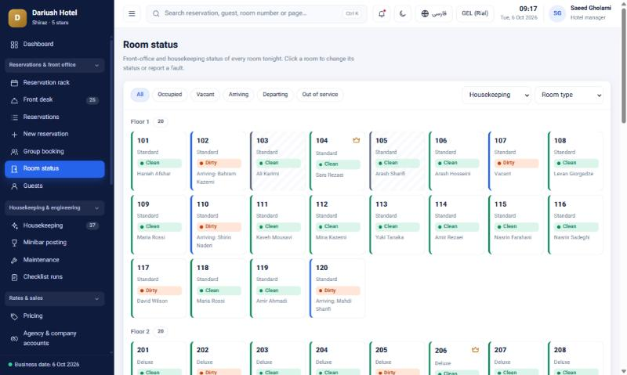Click the New reservation plus icon

click(x=14, y=134)
